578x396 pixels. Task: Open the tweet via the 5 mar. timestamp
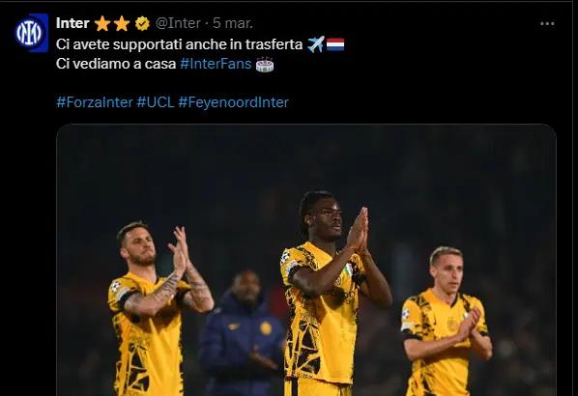233,23
